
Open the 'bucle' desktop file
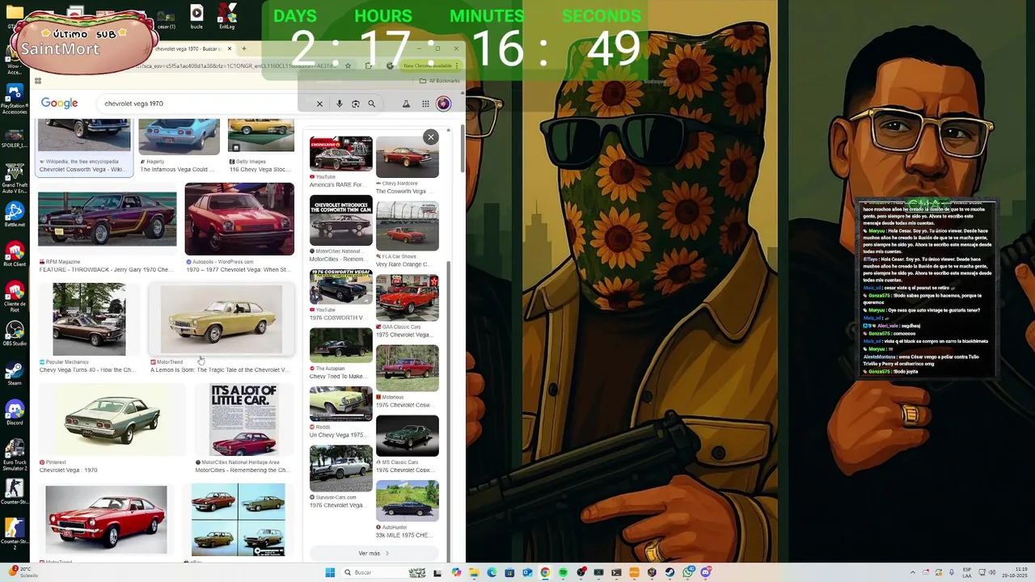click(x=196, y=16)
